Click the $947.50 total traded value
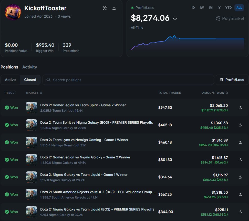This screenshot has width=249, height=221. coord(165,108)
